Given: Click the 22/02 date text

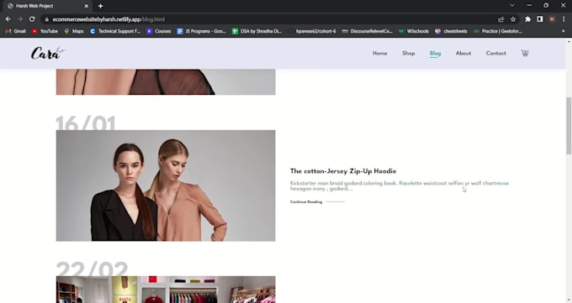Looking at the screenshot, I should click(92, 269).
